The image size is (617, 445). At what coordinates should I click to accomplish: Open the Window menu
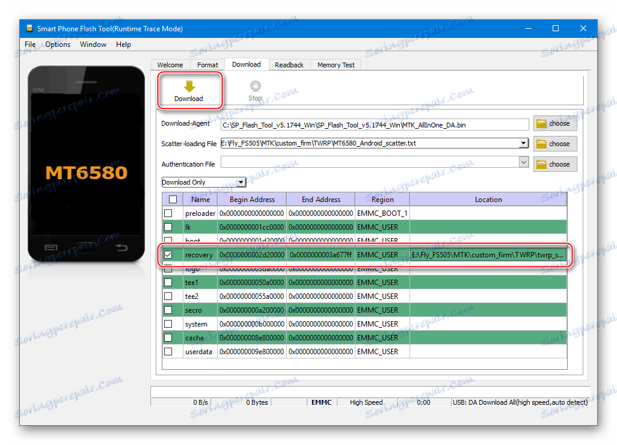pos(93,44)
